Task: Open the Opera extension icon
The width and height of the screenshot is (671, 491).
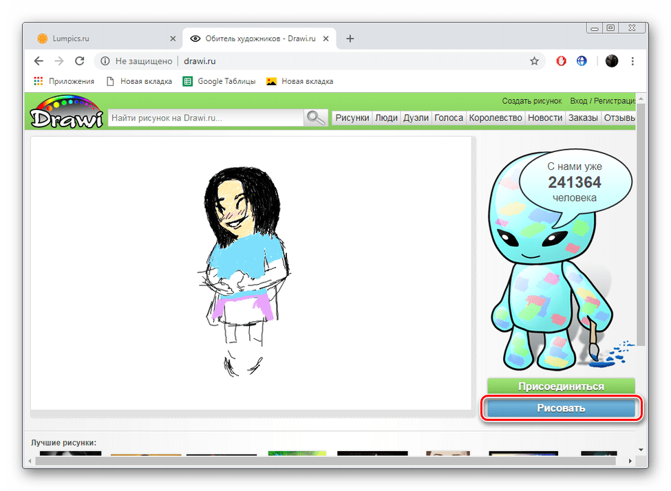Action: (x=562, y=61)
